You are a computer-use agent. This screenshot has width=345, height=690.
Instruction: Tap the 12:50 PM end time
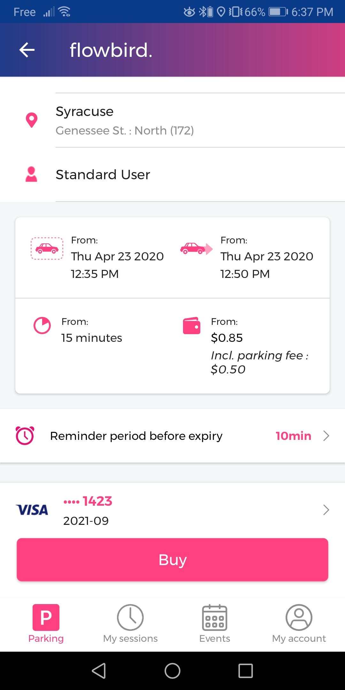coord(245,274)
